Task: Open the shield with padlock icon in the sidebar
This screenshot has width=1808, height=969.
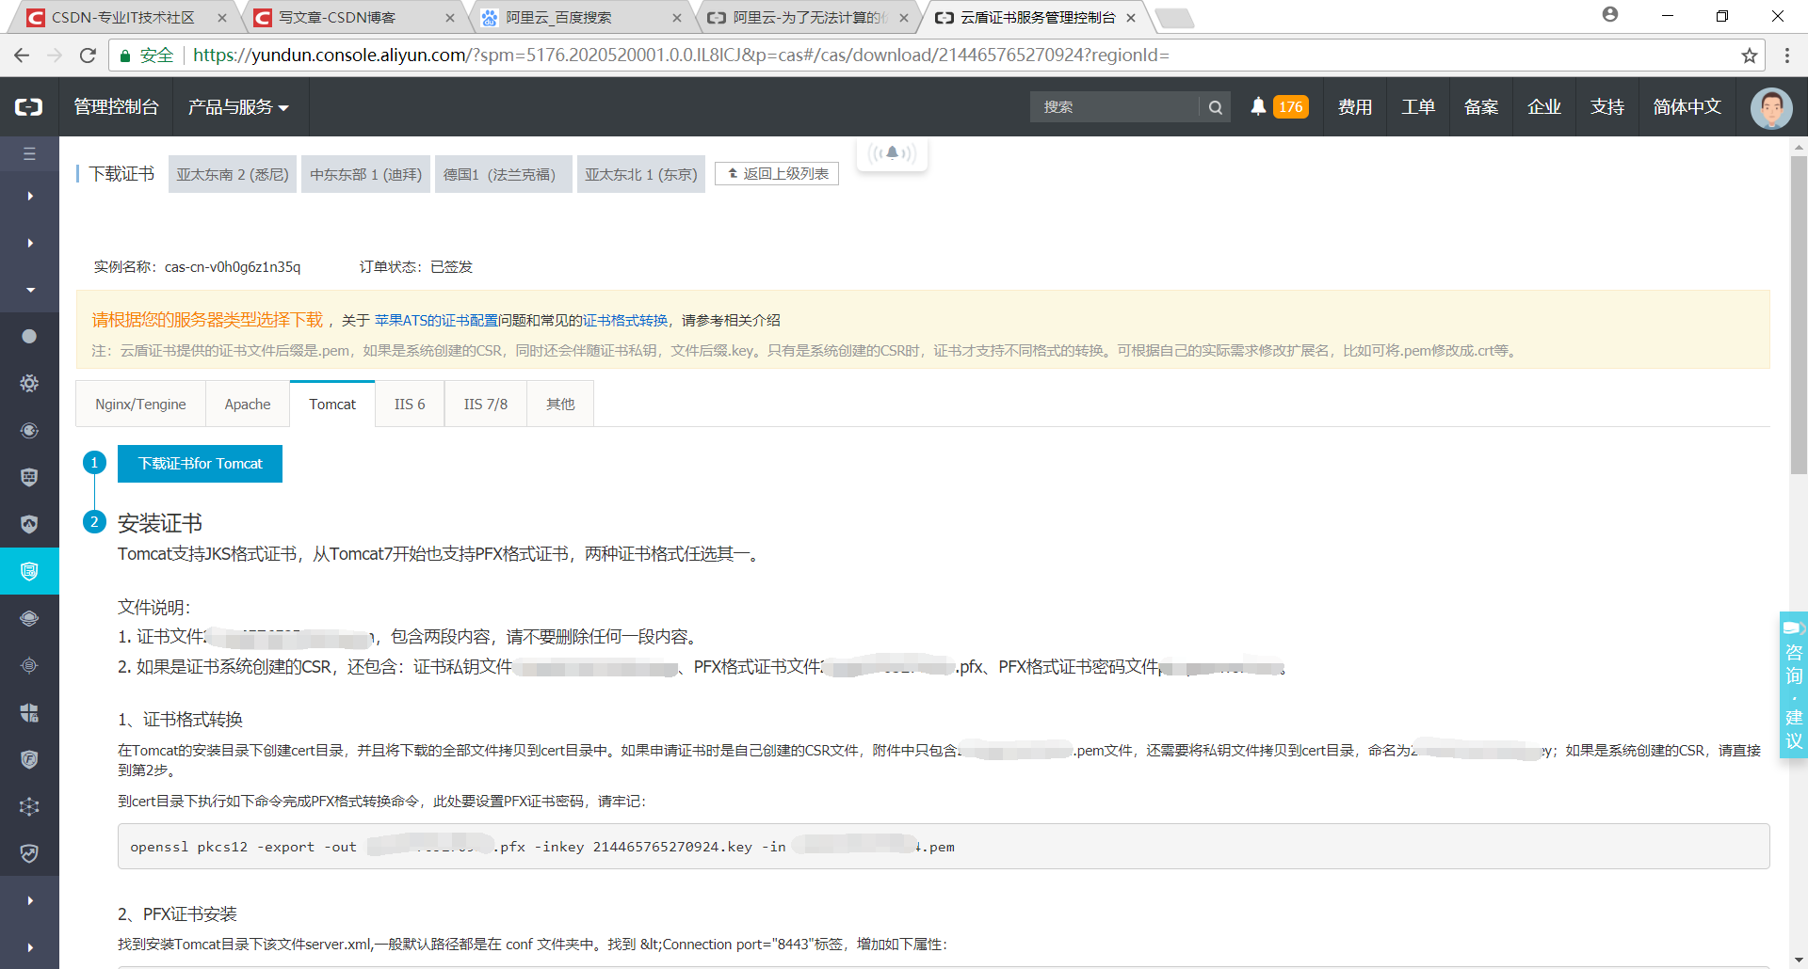Action: coord(29,712)
